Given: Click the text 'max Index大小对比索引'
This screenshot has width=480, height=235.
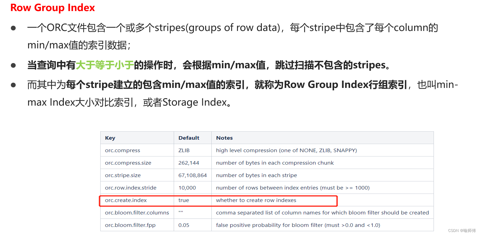Looking at the screenshot, I should pyautogui.click(x=80, y=102).
